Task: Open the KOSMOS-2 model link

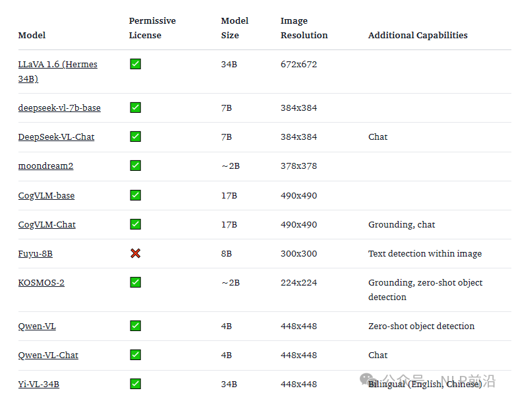Action: click(41, 282)
